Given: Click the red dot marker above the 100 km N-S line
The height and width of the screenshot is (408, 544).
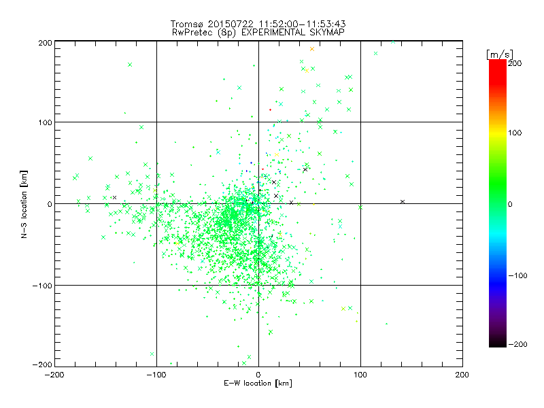Looking at the screenshot, I should [270, 110].
